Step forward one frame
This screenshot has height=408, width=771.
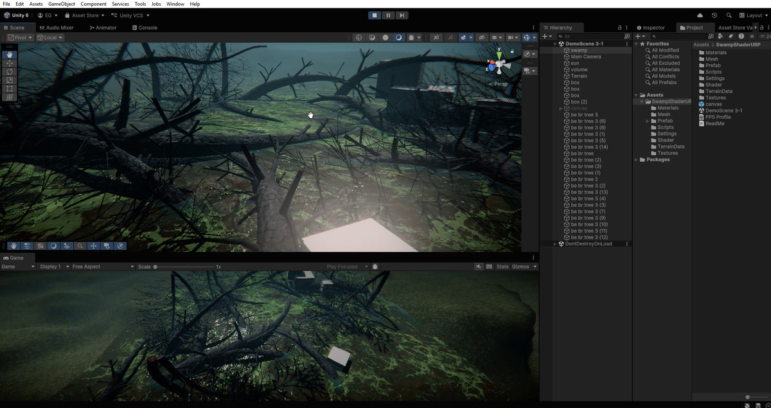(x=402, y=15)
